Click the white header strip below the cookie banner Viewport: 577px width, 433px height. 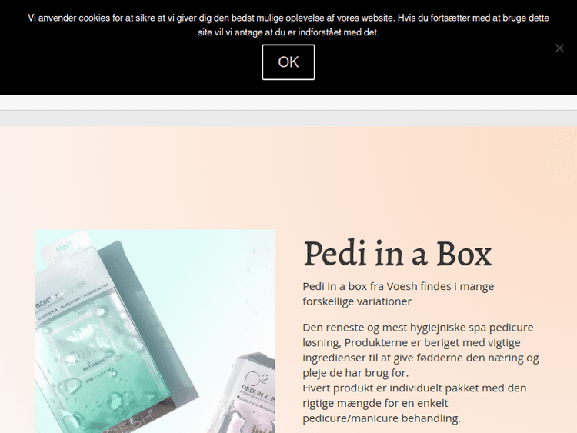288,102
